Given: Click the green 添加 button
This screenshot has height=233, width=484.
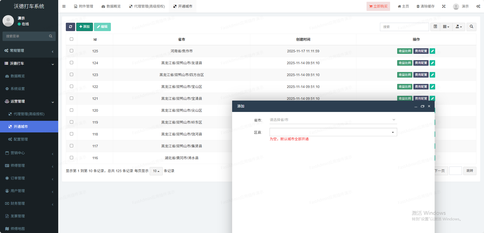Looking at the screenshot, I should coord(84,27).
